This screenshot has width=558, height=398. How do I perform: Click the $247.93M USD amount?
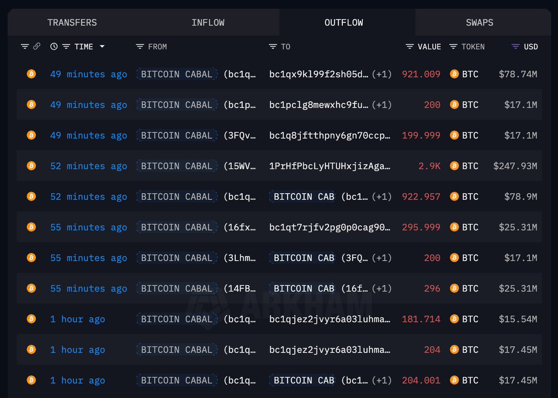[515, 166]
